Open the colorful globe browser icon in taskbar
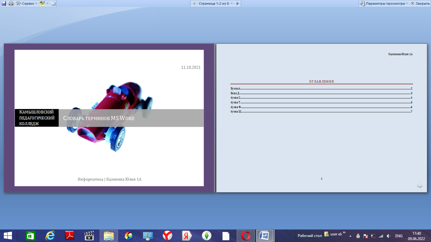Screen dimensions: 431x242 point(128,236)
